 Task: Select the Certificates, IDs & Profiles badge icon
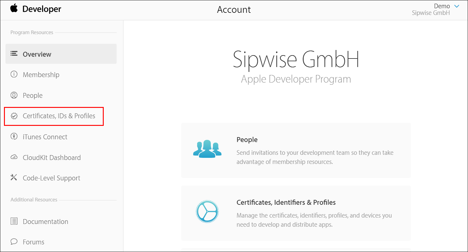coord(14,115)
